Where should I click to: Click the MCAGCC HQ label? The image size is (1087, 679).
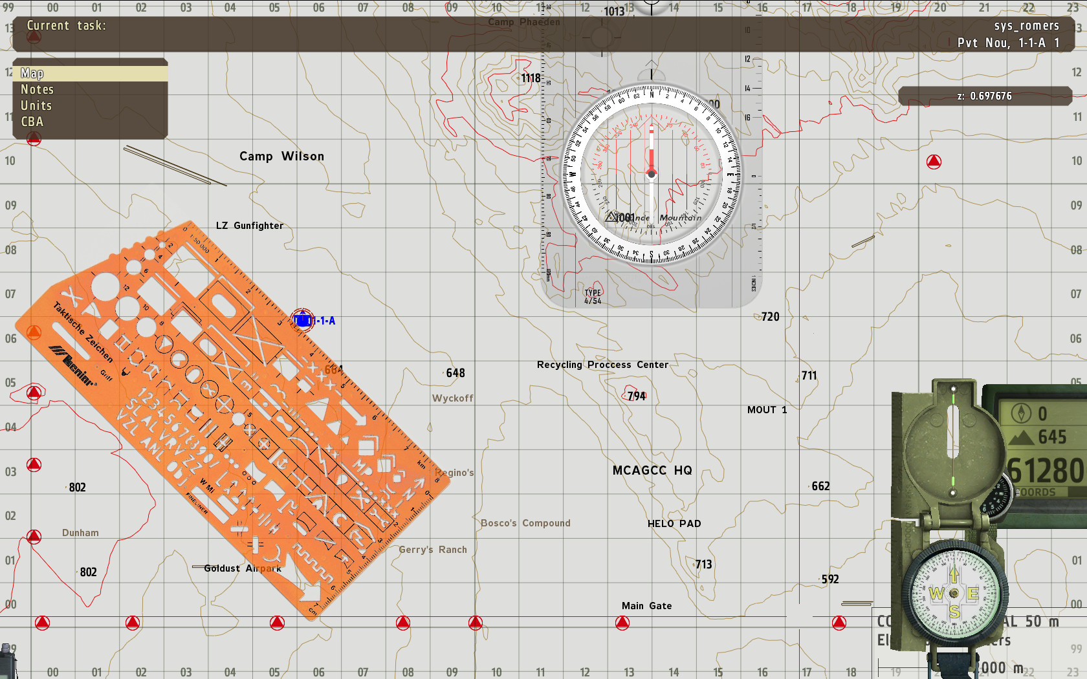point(652,471)
